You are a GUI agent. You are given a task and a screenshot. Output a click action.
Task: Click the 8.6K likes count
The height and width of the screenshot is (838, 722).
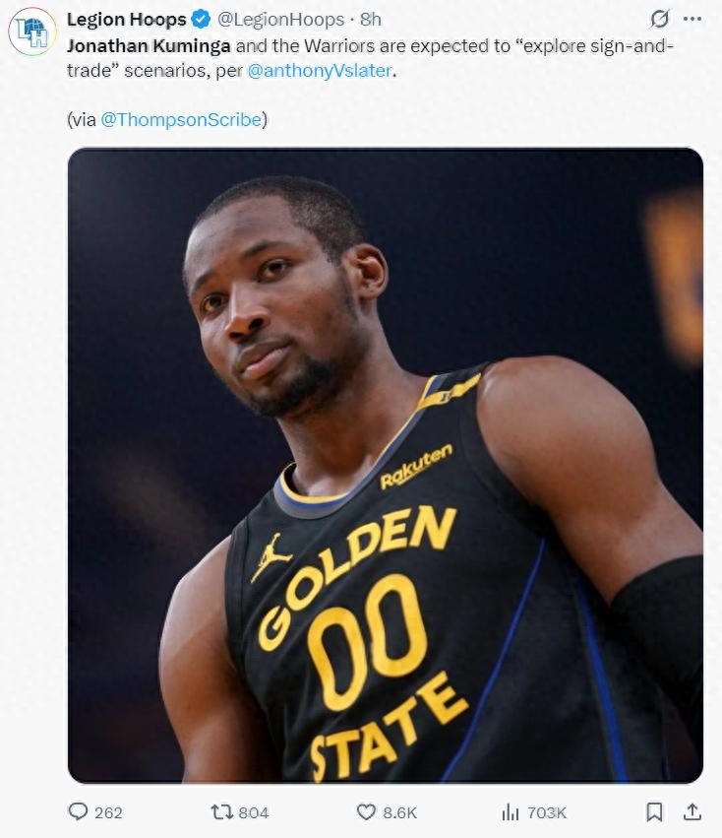(399, 812)
